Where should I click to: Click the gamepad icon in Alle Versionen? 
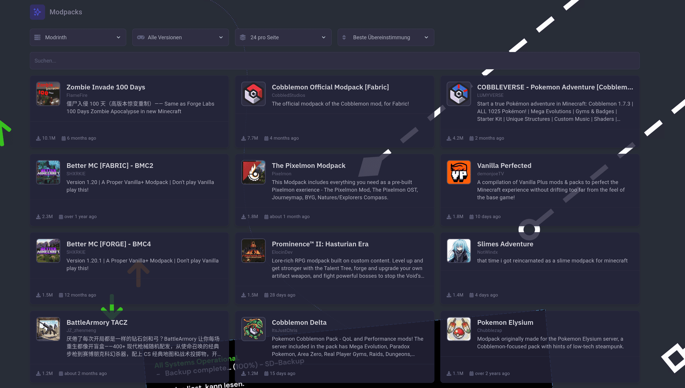click(141, 37)
